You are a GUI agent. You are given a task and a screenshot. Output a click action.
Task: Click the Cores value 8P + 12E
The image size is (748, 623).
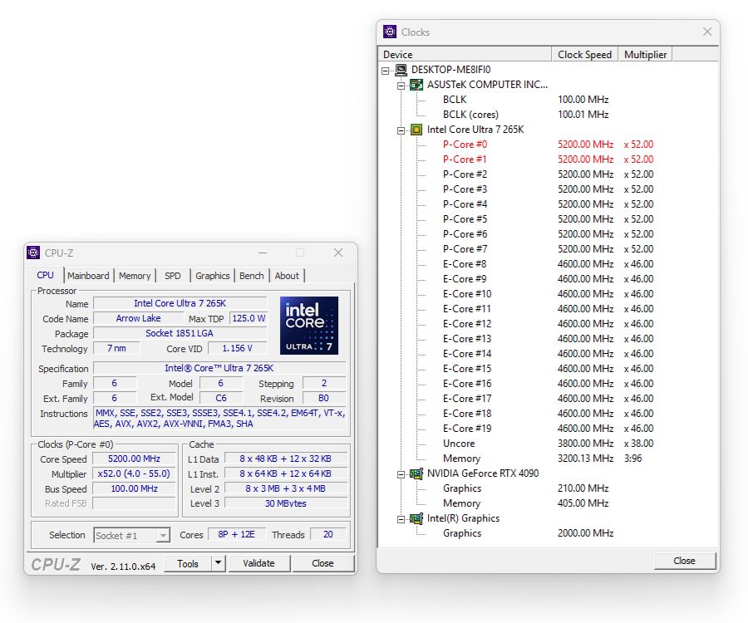pyautogui.click(x=237, y=534)
